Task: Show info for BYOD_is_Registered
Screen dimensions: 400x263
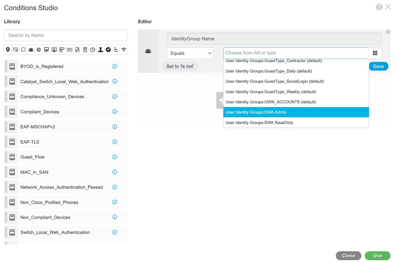Action: pos(115,67)
